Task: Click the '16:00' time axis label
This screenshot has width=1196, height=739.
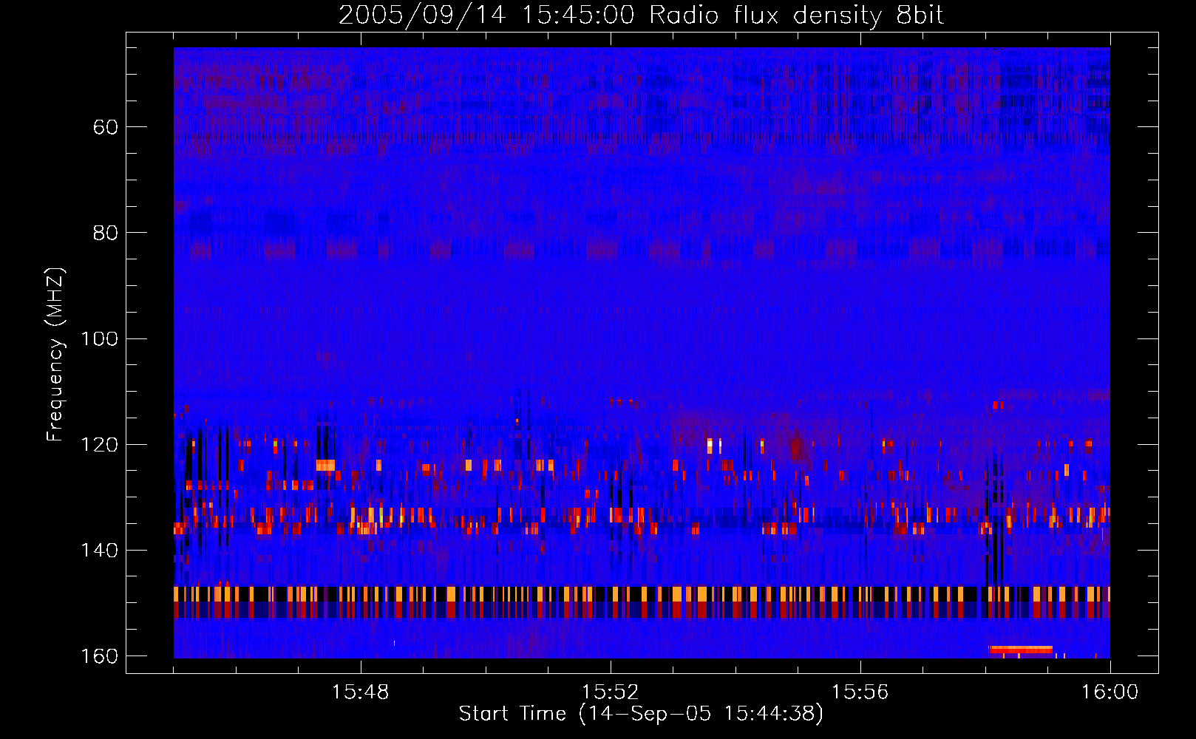Action: tap(1110, 692)
